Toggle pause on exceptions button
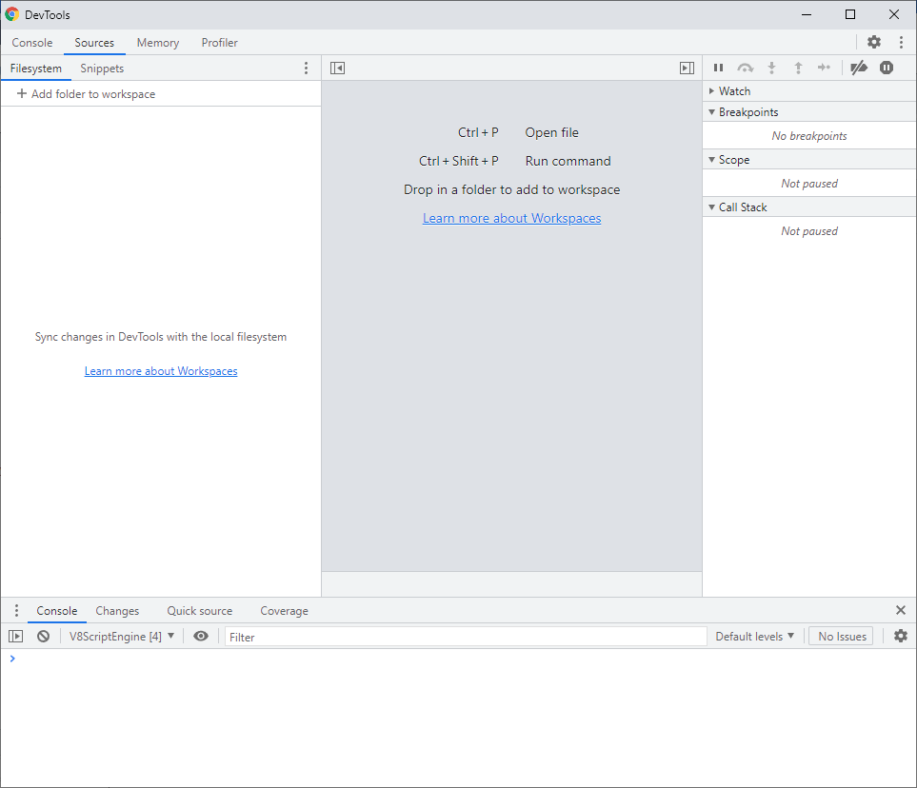This screenshot has width=917, height=788. [887, 68]
